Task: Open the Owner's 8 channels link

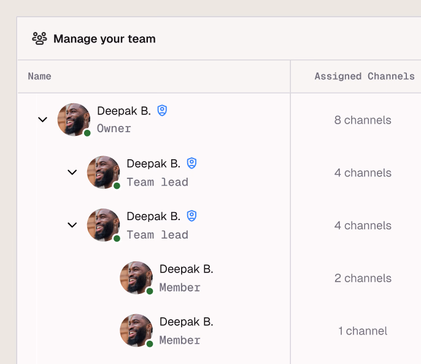Action: (x=363, y=120)
